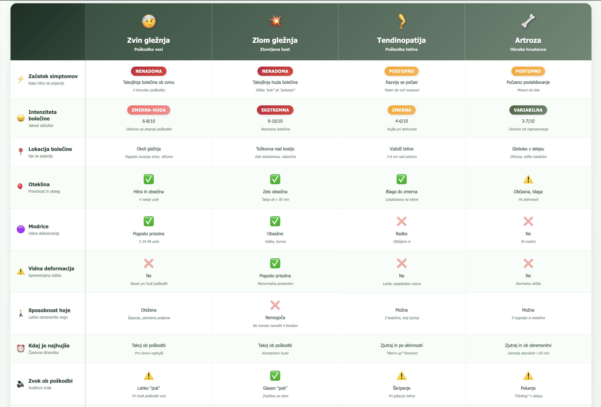Click the red cross above Redko

click(x=402, y=221)
